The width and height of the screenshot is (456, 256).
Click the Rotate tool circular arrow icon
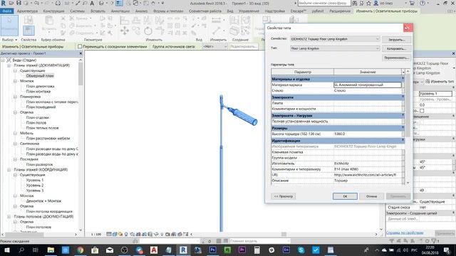148,31
